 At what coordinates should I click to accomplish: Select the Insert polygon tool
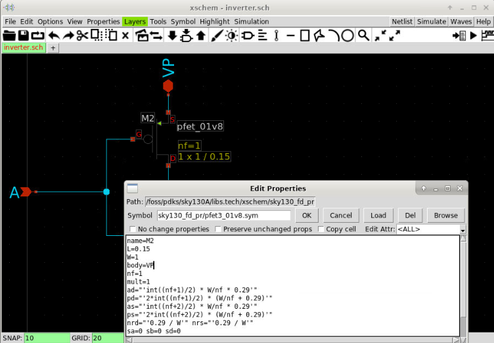(x=319, y=35)
